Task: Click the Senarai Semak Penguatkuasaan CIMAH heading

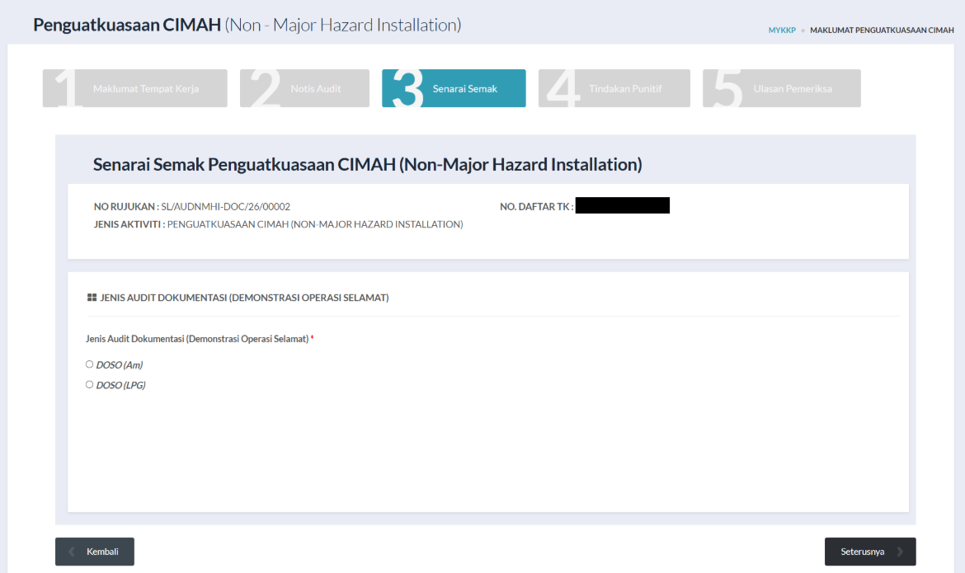Action: coord(367,164)
